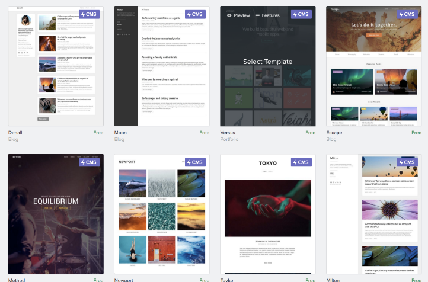Viewport: 428px width, 282px height.
Task: Open the Newport template thumbnail
Action: click(x=162, y=214)
